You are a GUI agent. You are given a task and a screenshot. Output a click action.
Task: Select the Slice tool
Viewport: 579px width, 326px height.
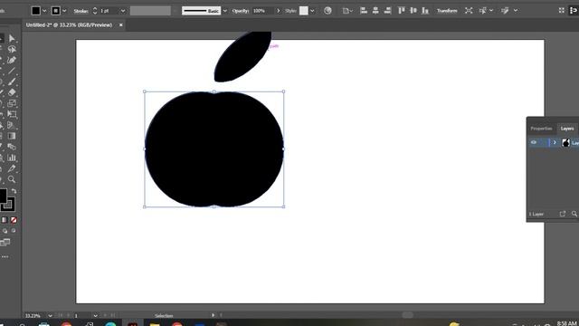[12, 168]
